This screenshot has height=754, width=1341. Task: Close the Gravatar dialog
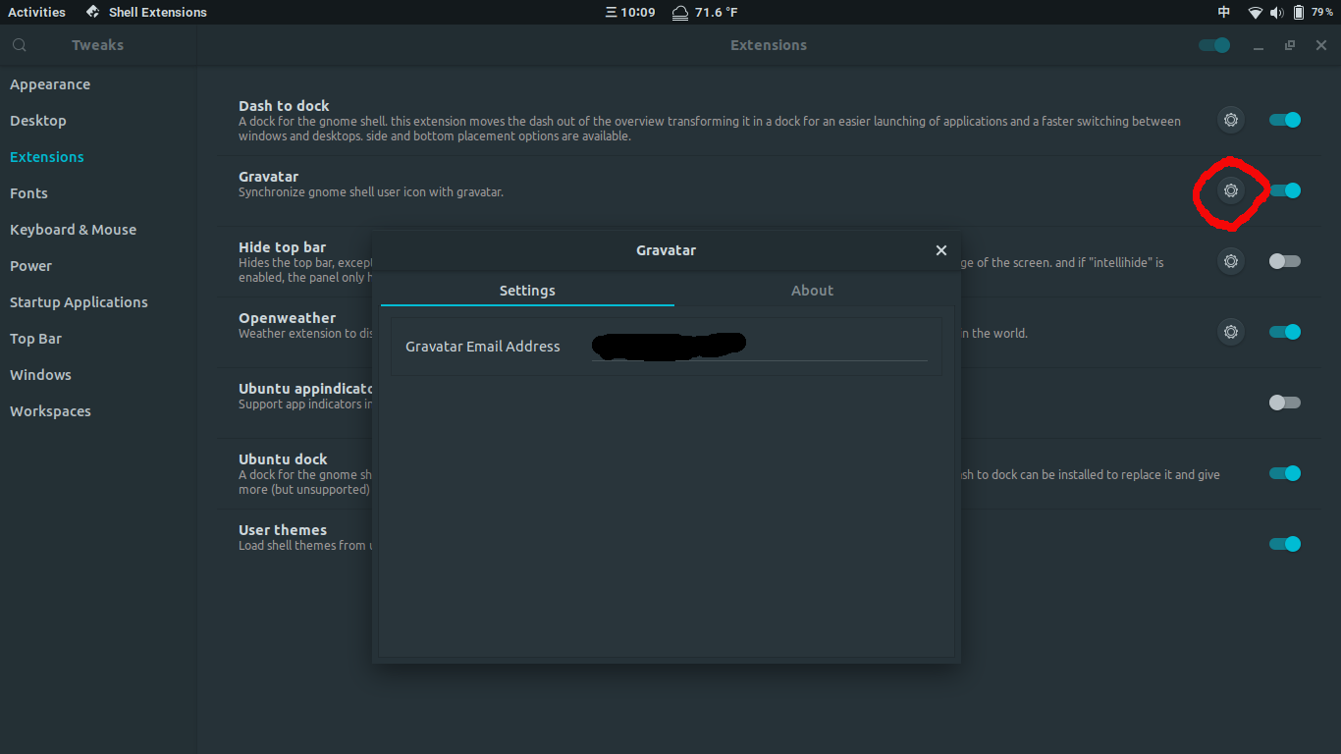point(941,250)
